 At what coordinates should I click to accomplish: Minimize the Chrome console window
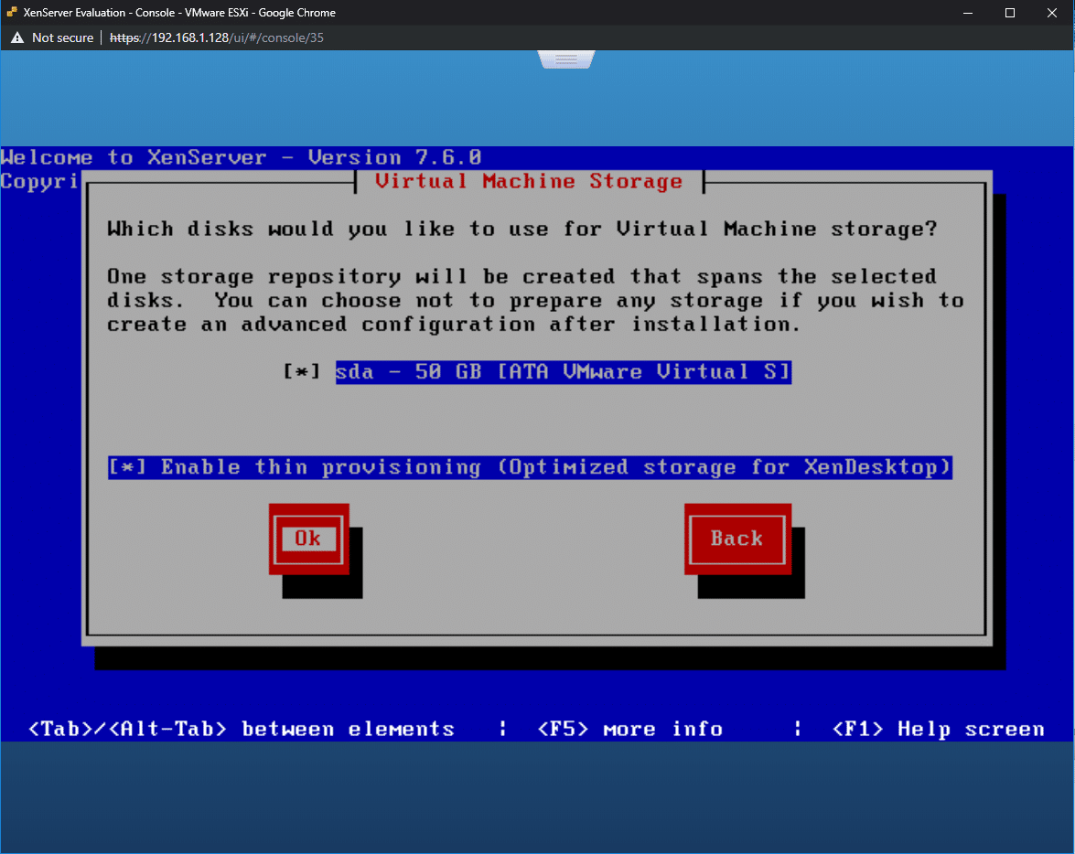click(968, 12)
